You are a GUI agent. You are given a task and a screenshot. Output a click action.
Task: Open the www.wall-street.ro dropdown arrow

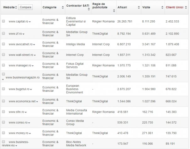tap(34, 55)
